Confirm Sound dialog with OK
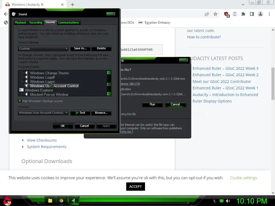Screen dimensions: 275x206 [x=63, y=126]
